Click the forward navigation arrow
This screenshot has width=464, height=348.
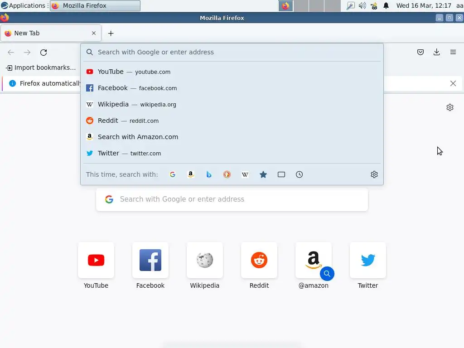(x=27, y=53)
